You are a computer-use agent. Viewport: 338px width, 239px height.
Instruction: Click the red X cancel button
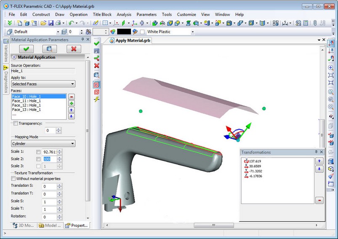tap(74, 48)
